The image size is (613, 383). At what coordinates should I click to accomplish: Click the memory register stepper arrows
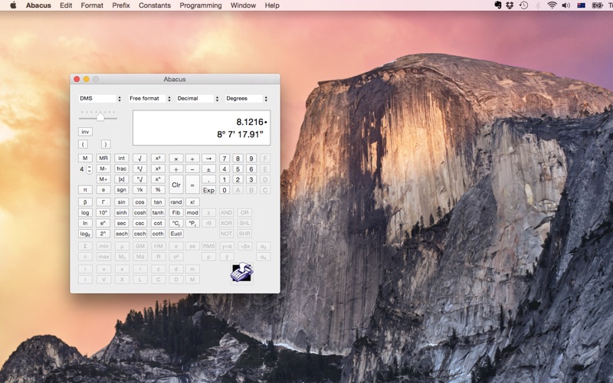click(89, 169)
